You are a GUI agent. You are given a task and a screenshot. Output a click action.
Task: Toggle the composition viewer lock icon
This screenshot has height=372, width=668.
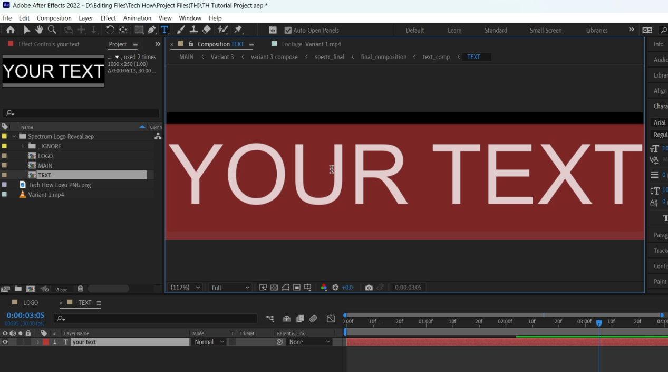click(191, 44)
